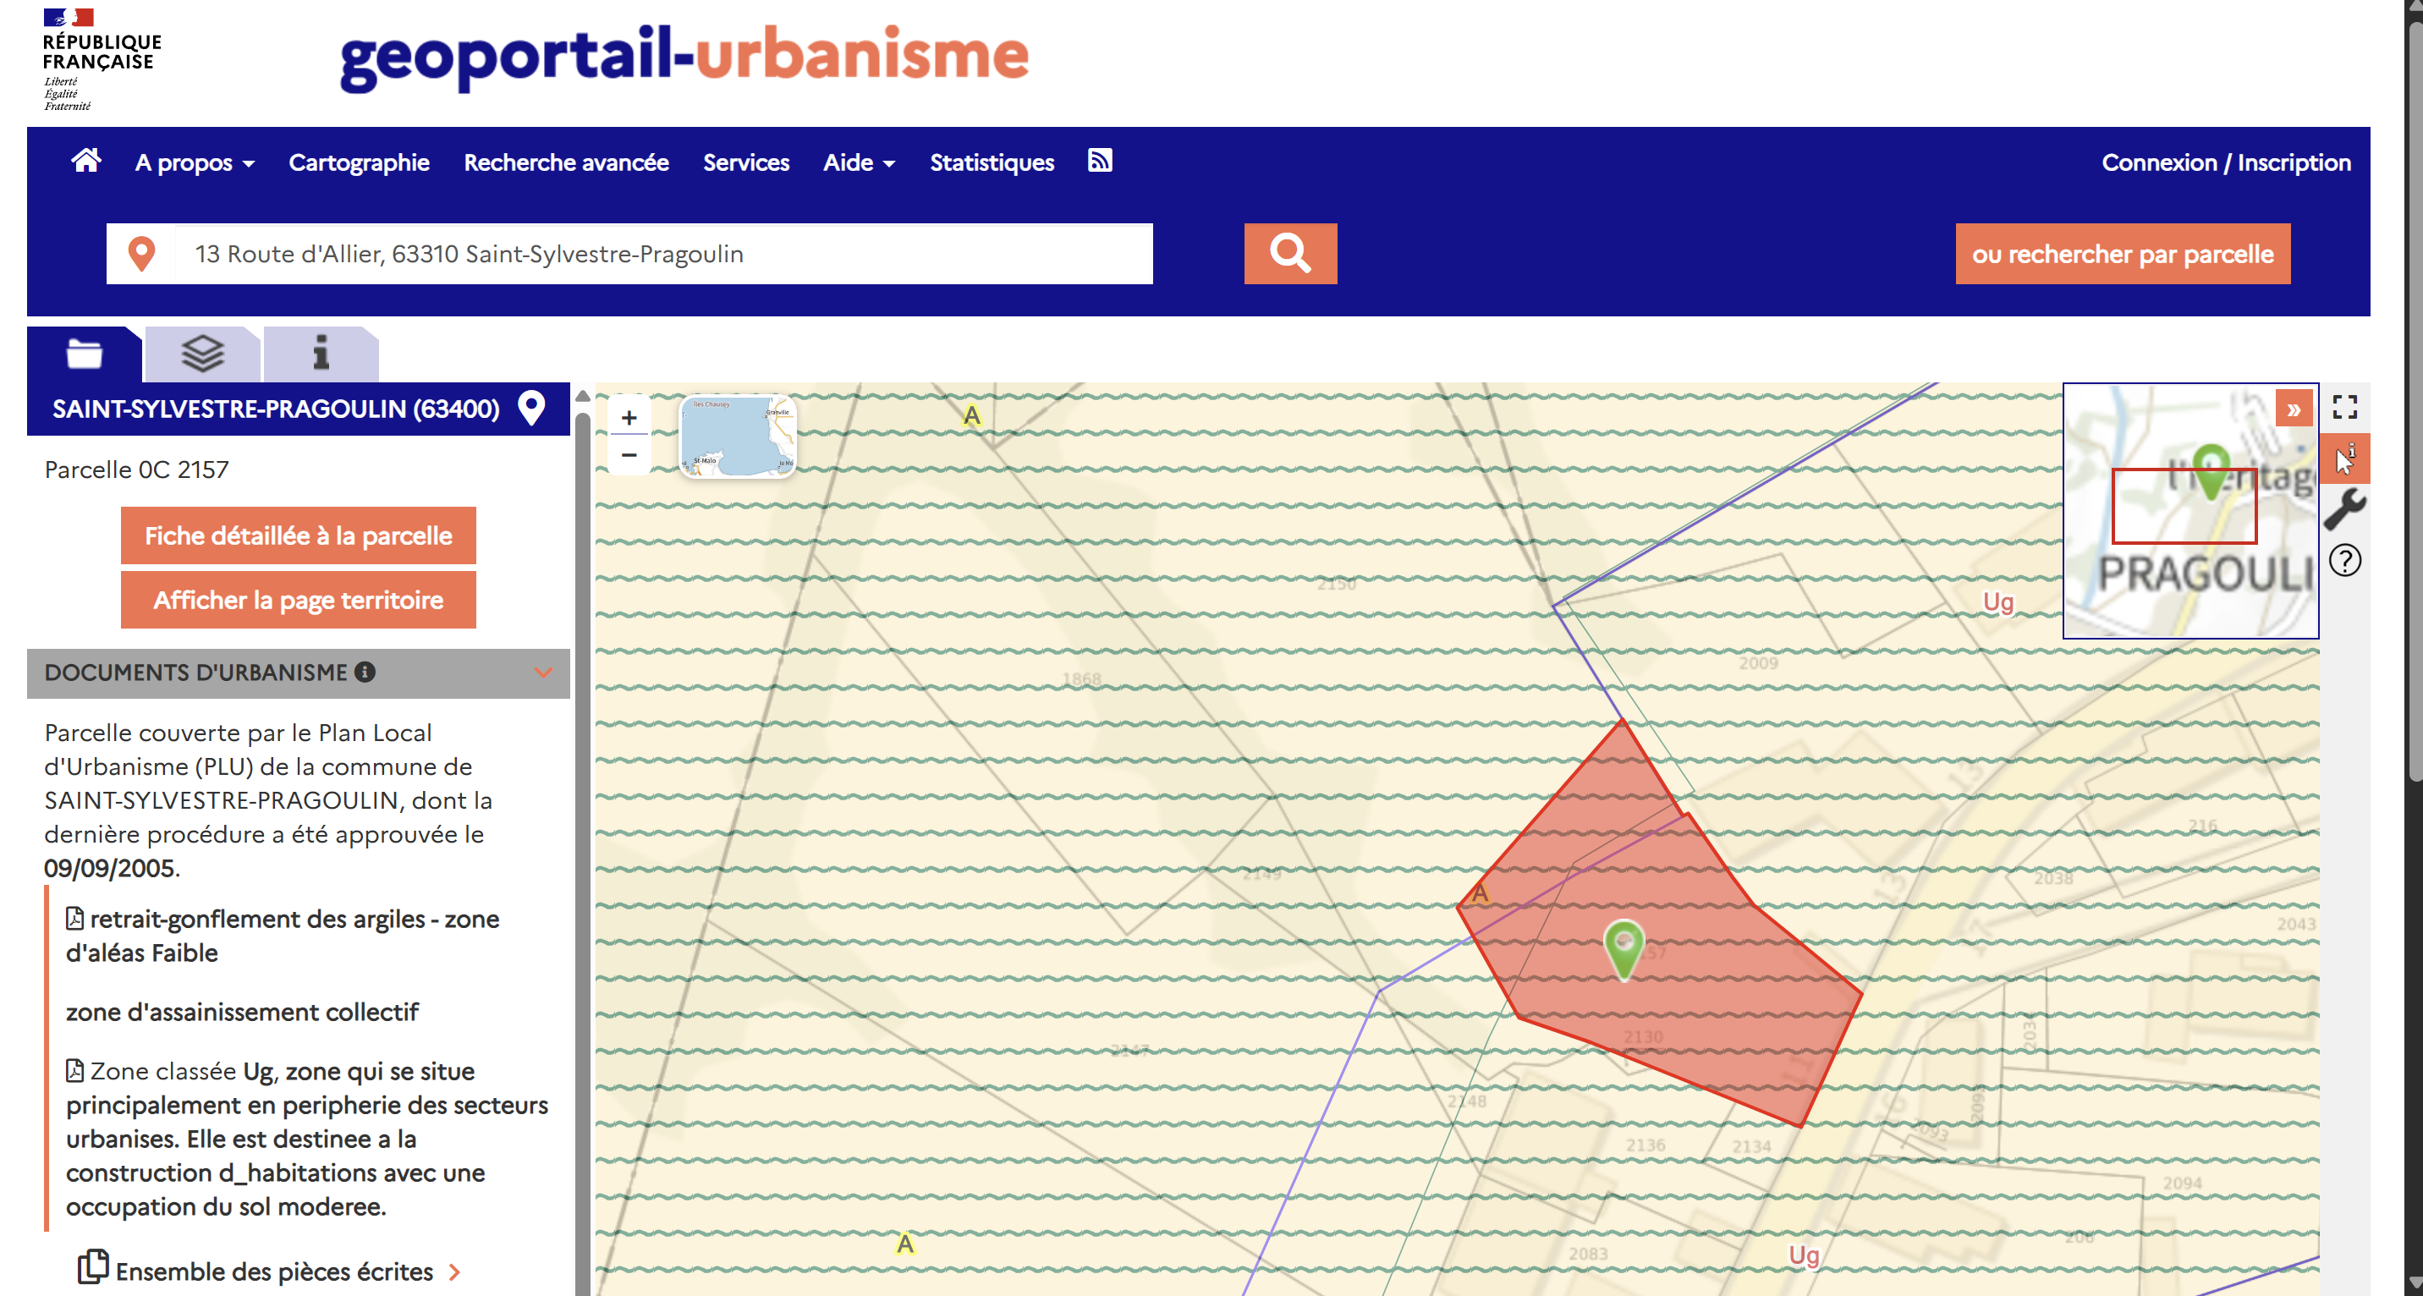Open the info tab icon

(321, 354)
